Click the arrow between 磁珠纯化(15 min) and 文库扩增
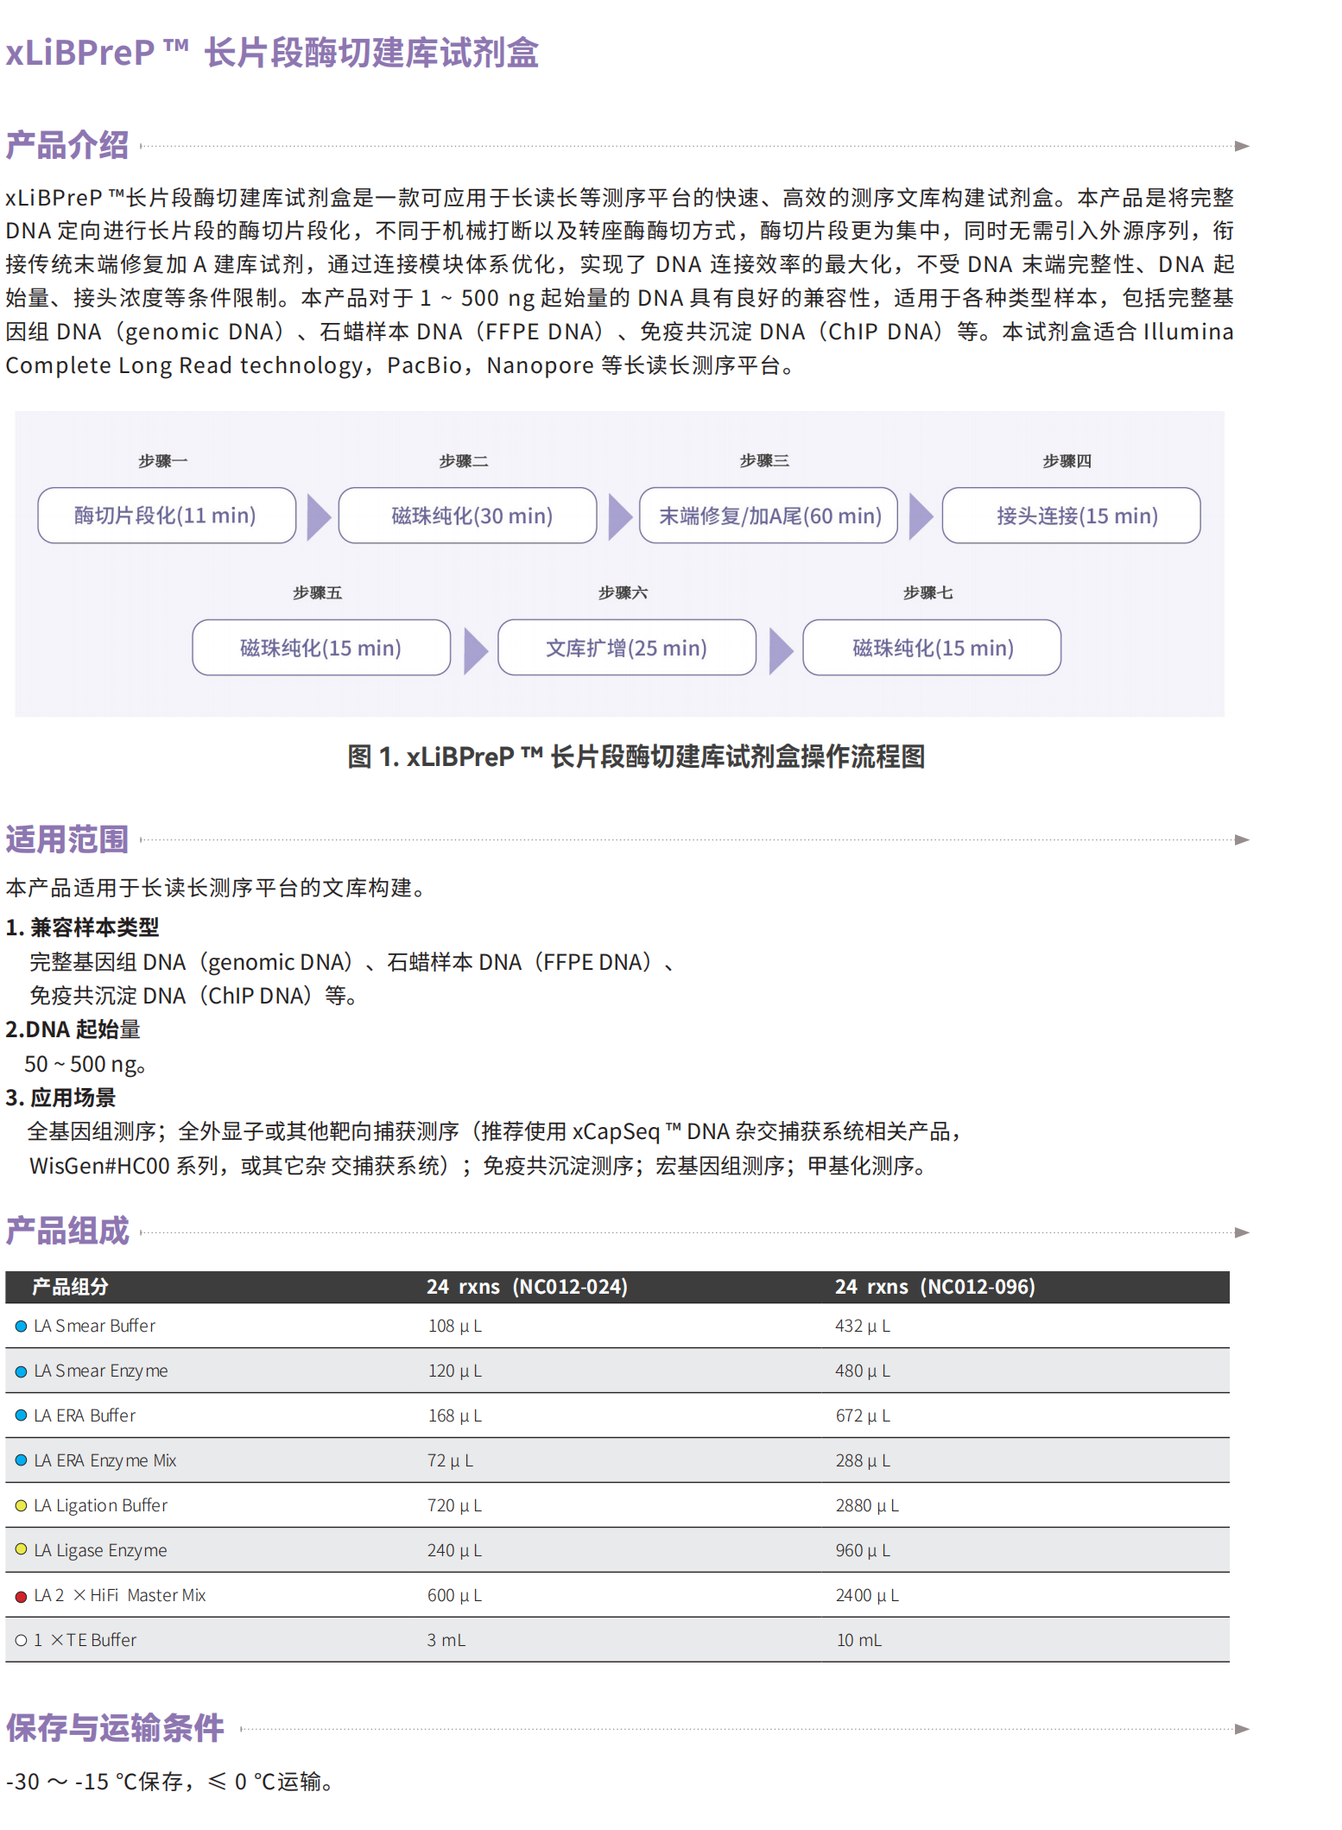 [x=476, y=649]
